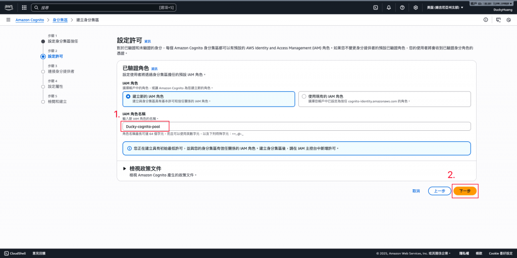The width and height of the screenshot is (517, 258).
Task: Open settings gear icon in header
Action: tap(416, 8)
